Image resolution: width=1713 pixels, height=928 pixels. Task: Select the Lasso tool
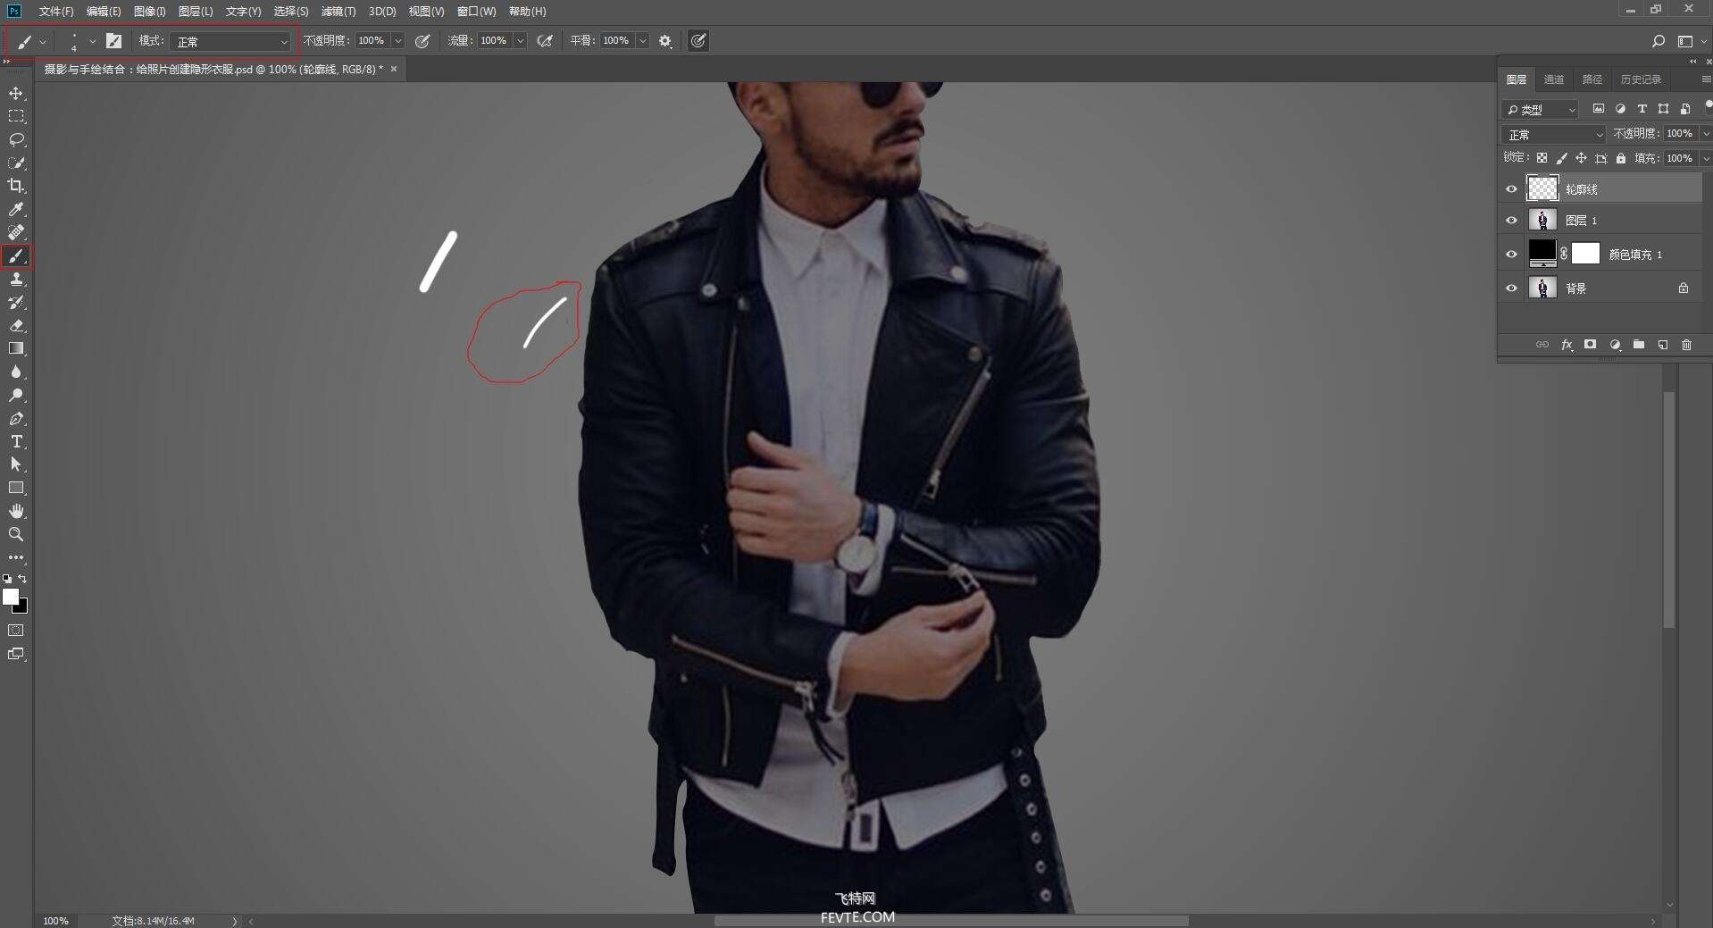tap(16, 140)
